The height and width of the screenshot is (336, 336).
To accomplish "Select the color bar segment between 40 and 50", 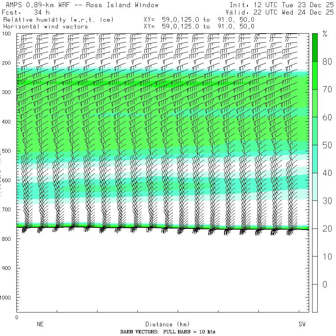I will [x=315, y=159].
